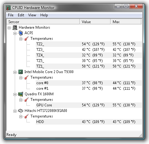The width and height of the screenshot is (149, 144).
Task: Open the File menu
Action: (11, 15)
